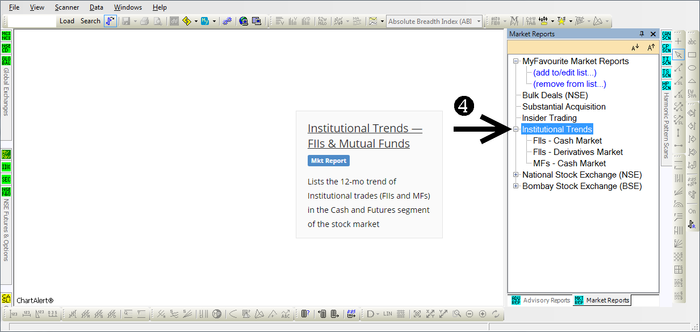This screenshot has width=700, height=332.
Task: Open the Data menu
Action: point(97,7)
